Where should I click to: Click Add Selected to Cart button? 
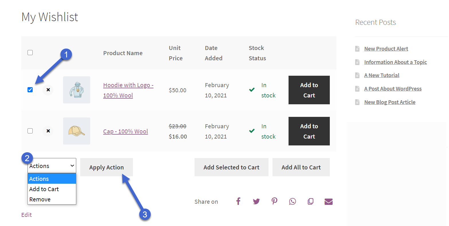coord(231,167)
